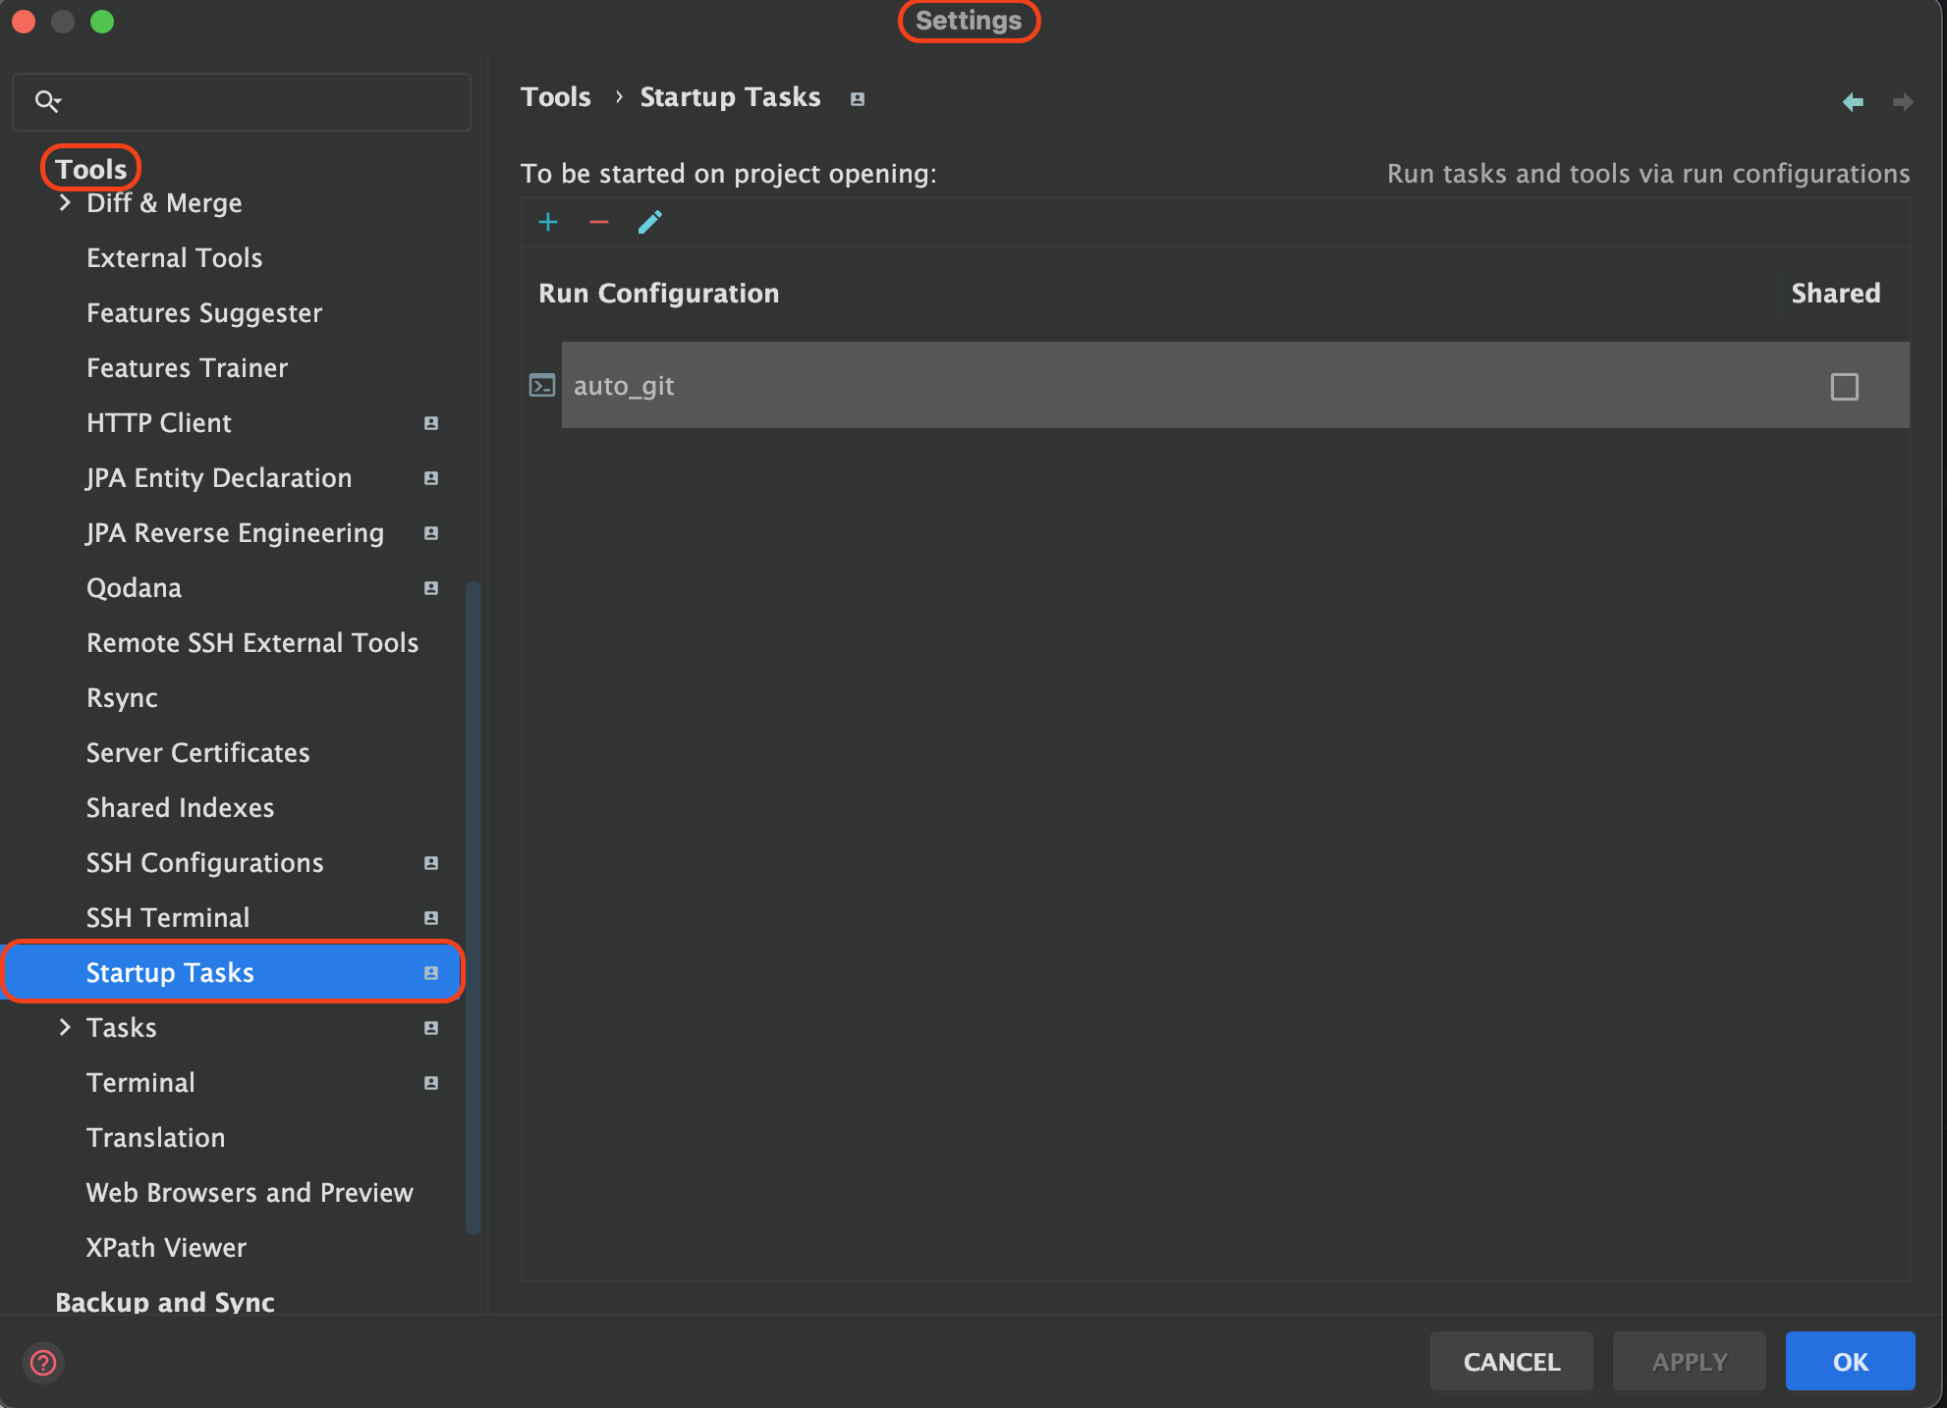Click the minus icon to remove task

click(x=599, y=222)
